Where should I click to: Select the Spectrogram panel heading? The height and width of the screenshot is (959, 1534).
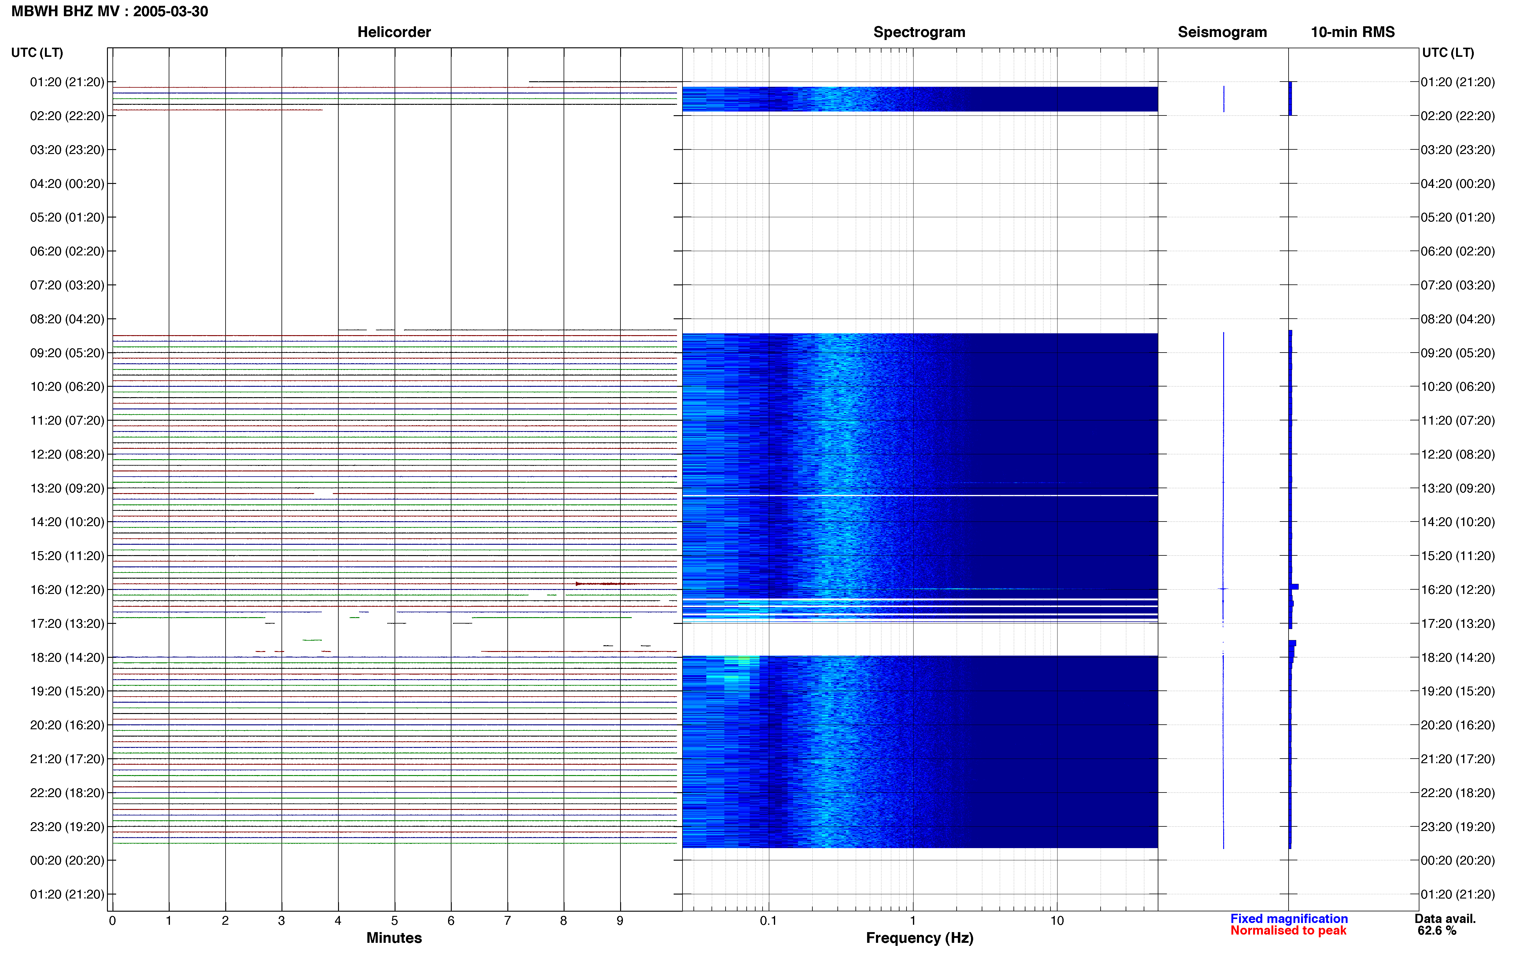(919, 32)
